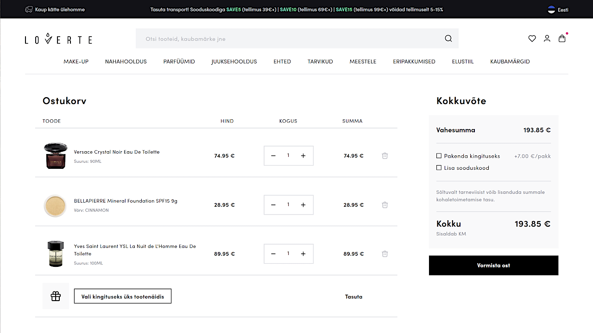Decrease quantity of YSL La Nuit de L'Homme

click(273, 254)
